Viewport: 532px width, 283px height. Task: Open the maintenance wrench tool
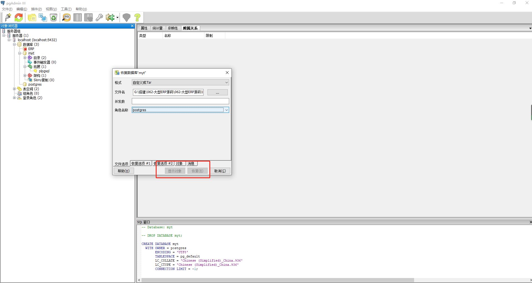(99, 17)
